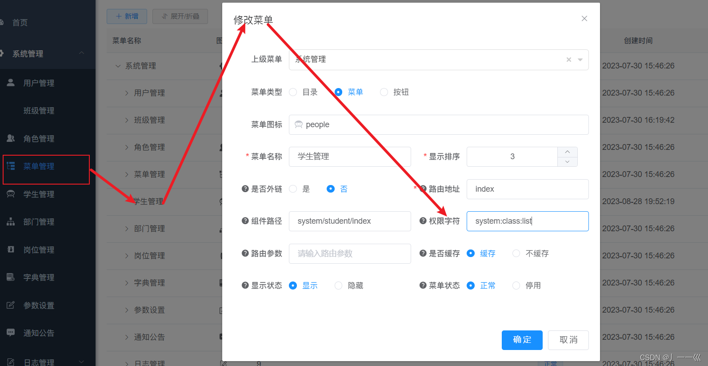Click the 岗位管理 icon in sidebar
Screen dimensions: 708x366
pos(11,249)
